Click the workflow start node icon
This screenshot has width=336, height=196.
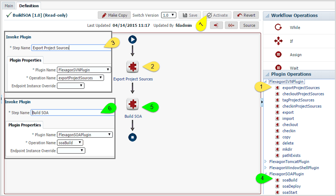click(x=133, y=40)
